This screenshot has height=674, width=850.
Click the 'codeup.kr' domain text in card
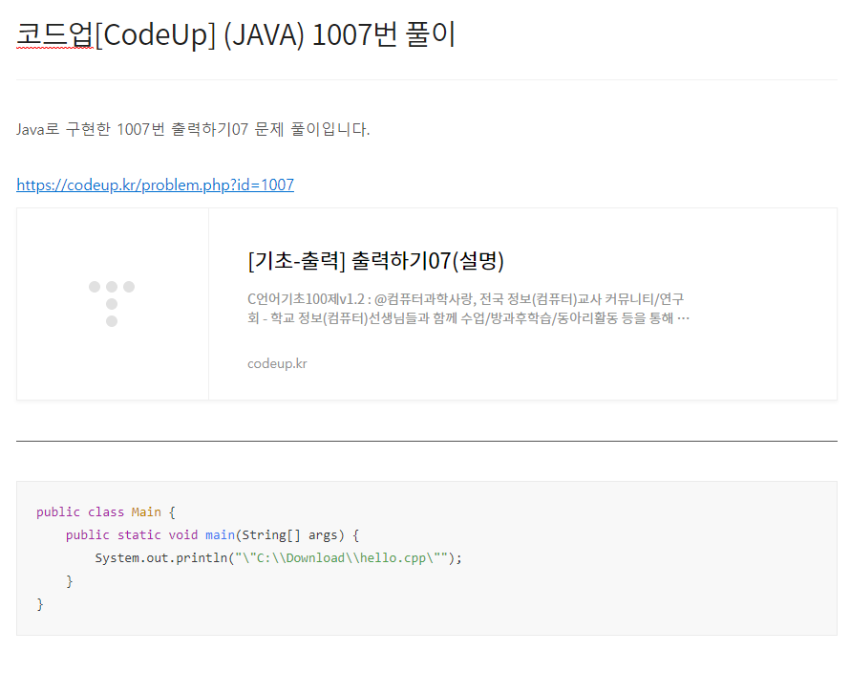point(277,363)
